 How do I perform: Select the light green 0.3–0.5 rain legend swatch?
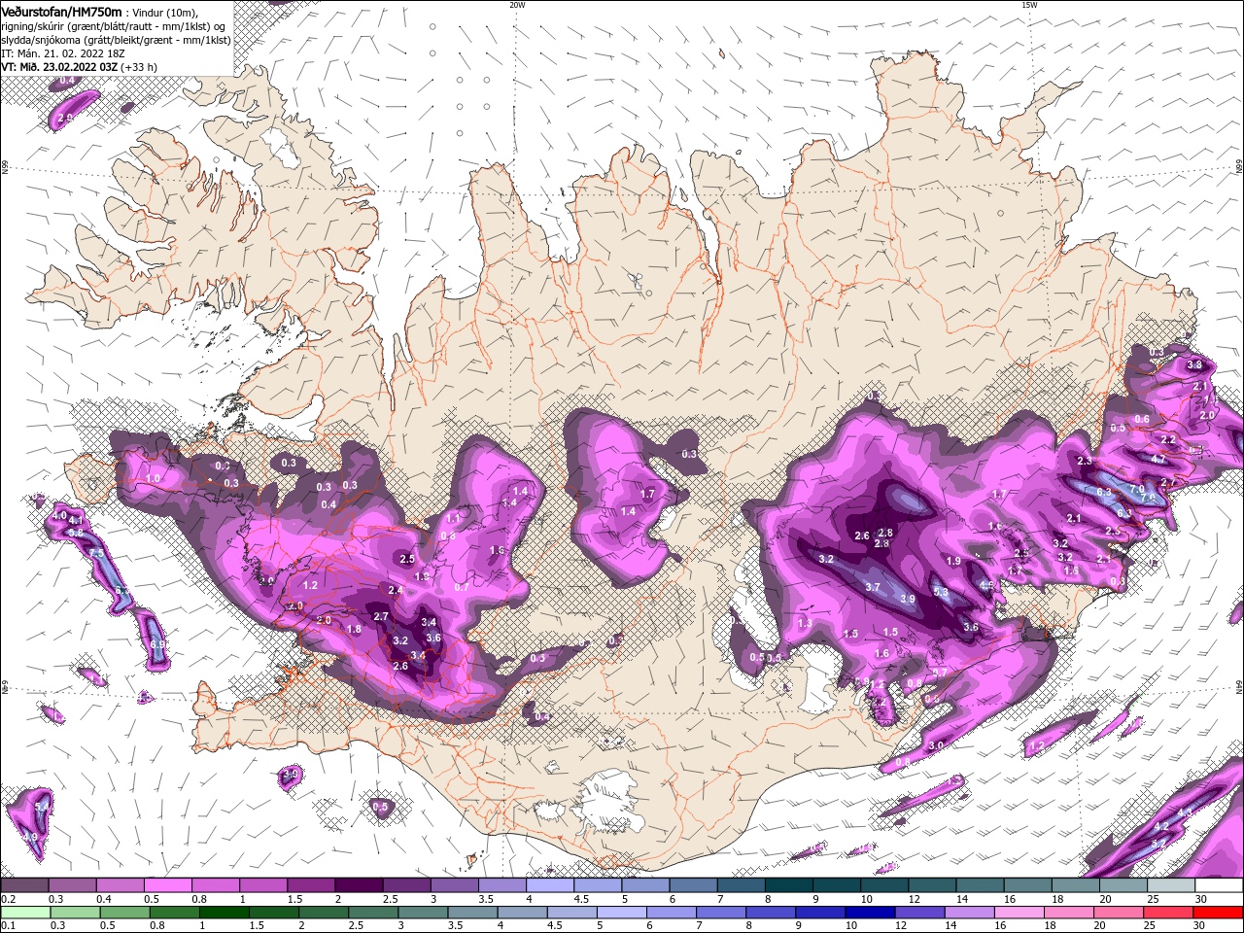[x=75, y=913]
